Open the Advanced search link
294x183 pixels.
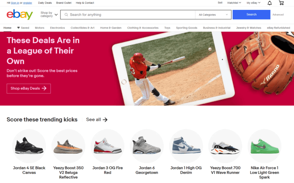[x=278, y=15]
